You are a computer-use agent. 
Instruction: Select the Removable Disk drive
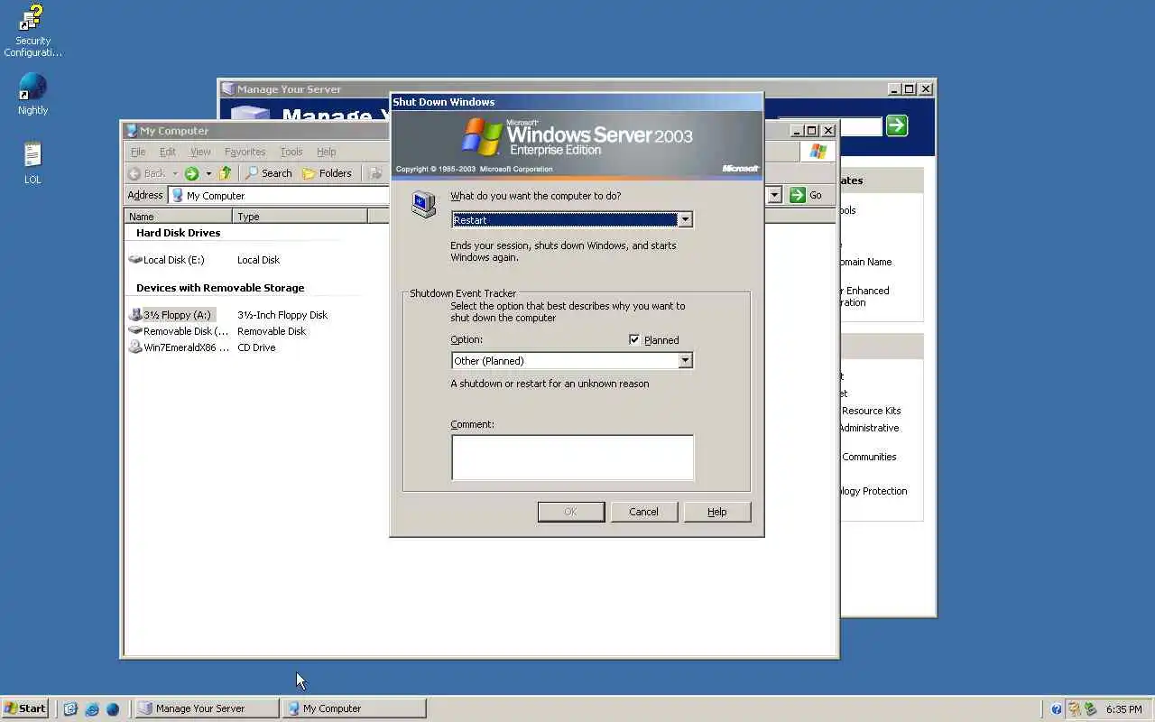tap(179, 331)
